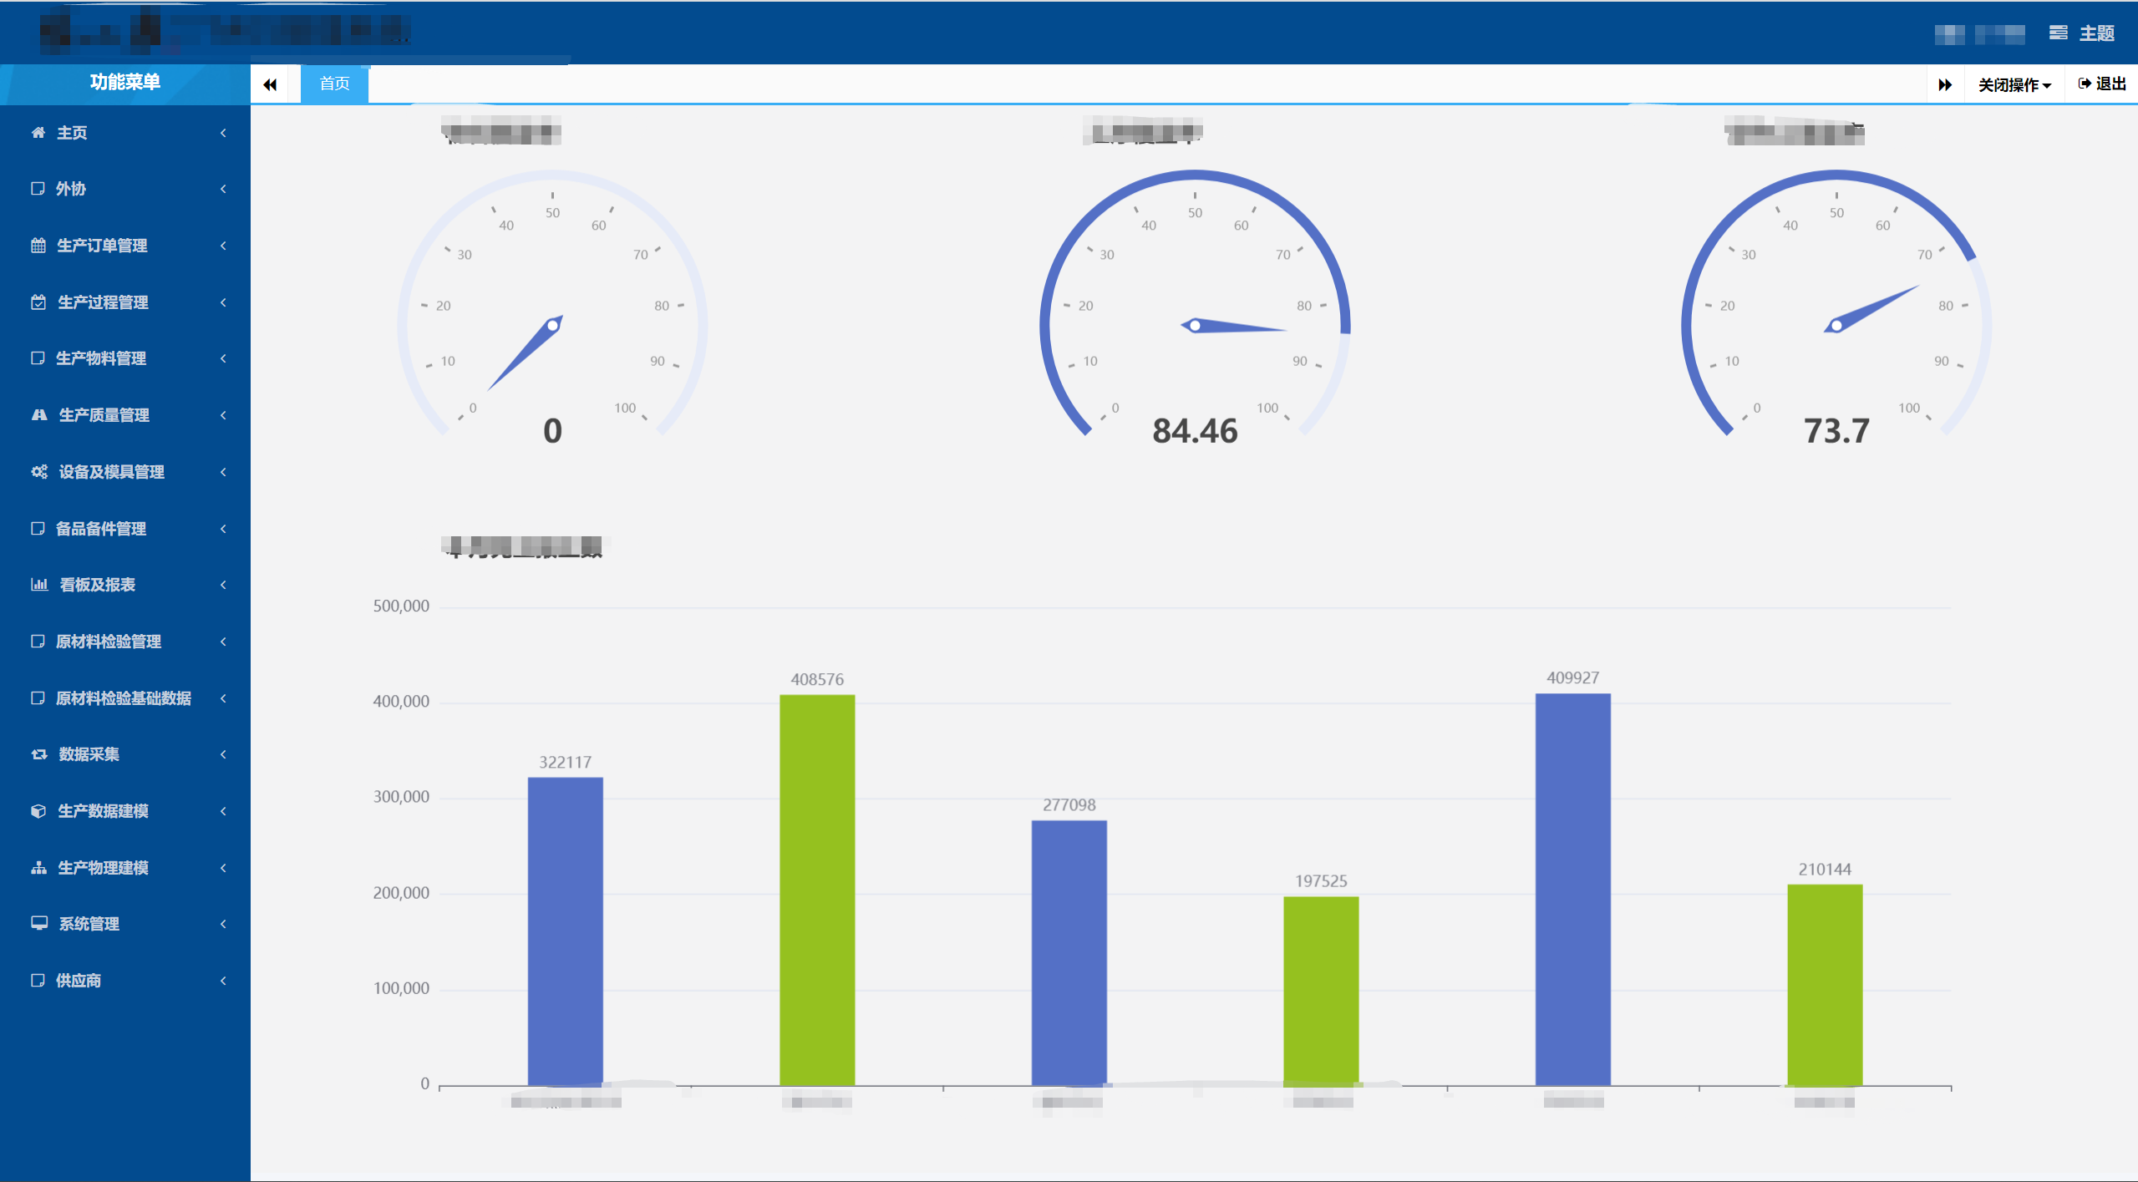
Task: Switch to the 首页 tab
Action: tap(334, 84)
